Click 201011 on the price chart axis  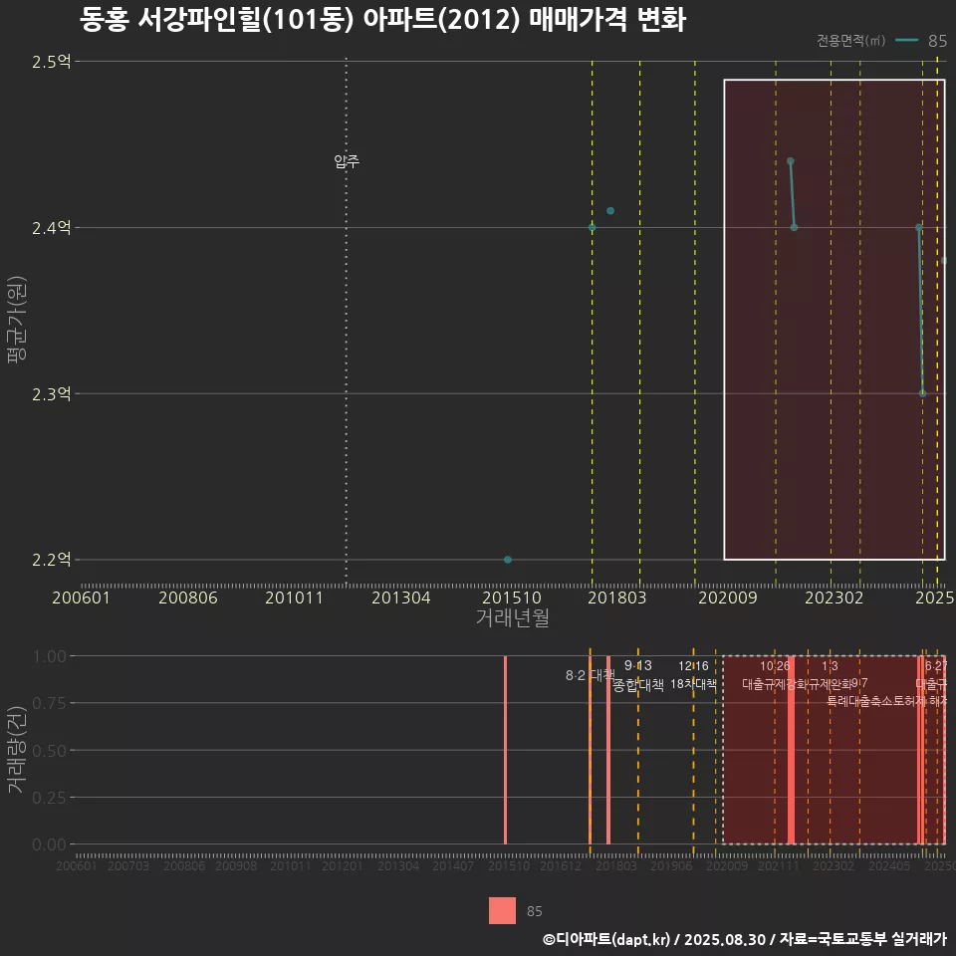pyautogui.click(x=294, y=597)
